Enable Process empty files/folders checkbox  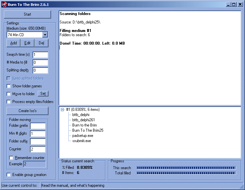(x=8, y=102)
